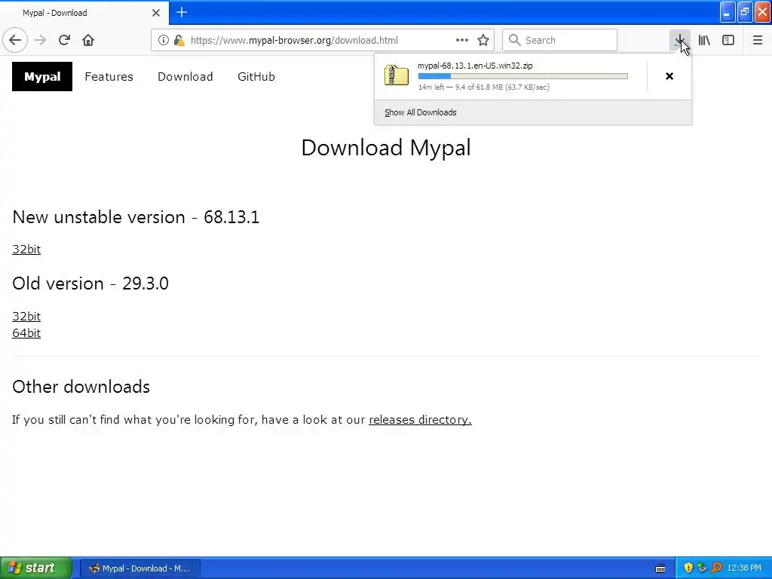The width and height of the screenshot is (772, 579).
Task: Click the 'Download Mypal' heading
Action: pos(386,148)
